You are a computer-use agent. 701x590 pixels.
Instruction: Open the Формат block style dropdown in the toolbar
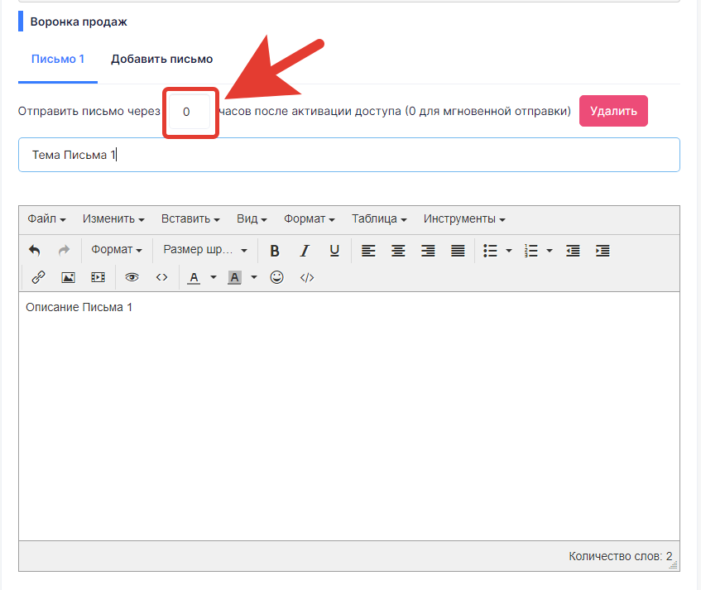(x=117, y=250)
